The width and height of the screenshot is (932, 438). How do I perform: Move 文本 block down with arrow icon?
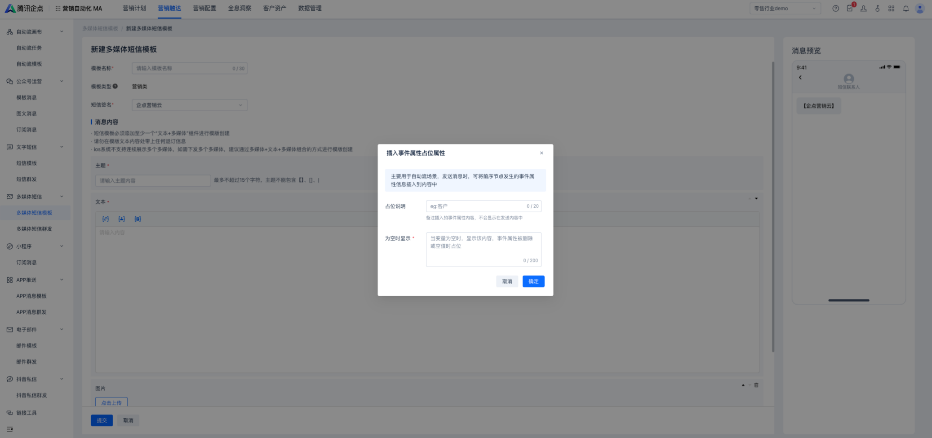click(x=756, y=198)
